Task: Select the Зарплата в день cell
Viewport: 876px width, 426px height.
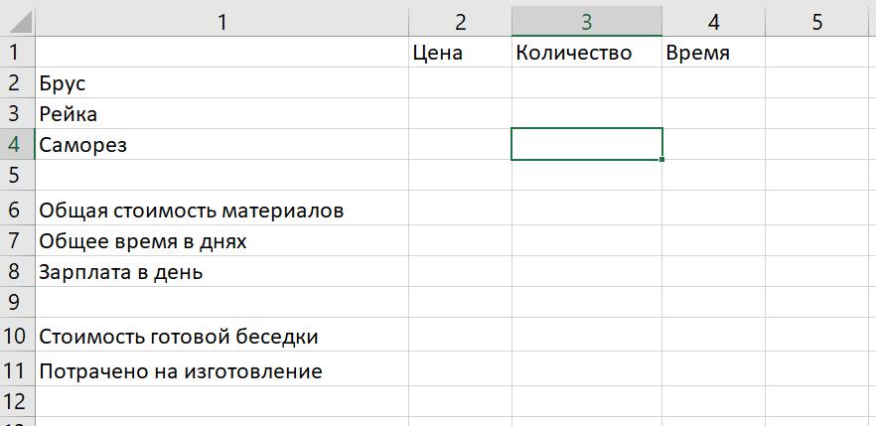Action: [221, 271]
